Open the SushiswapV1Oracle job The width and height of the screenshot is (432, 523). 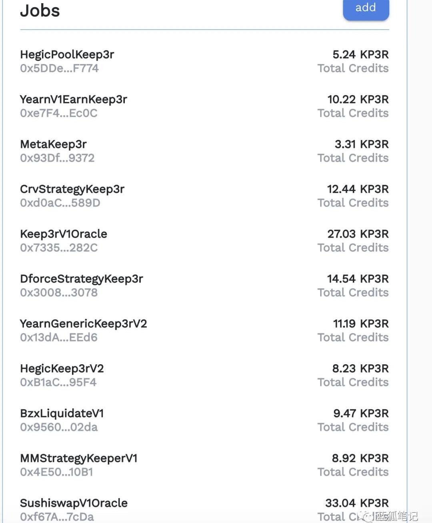[74, 503]
